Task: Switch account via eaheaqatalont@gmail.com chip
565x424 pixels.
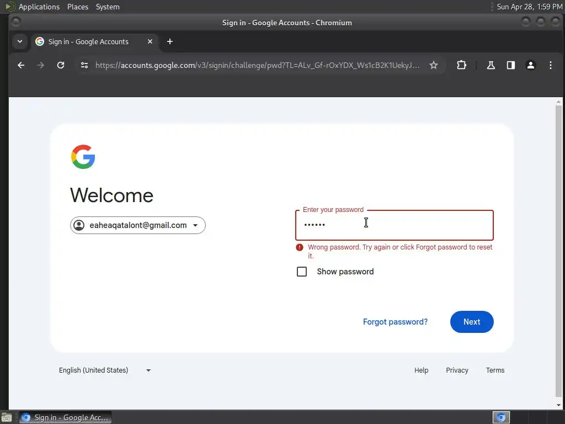Action: [137, 225]
